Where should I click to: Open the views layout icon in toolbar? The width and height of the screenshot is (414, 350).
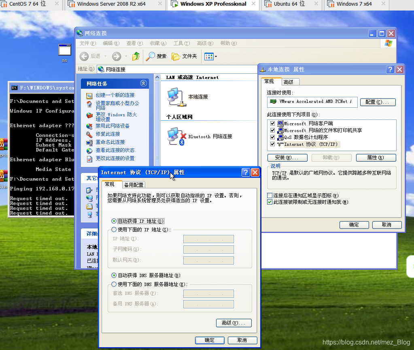point(209,56)
